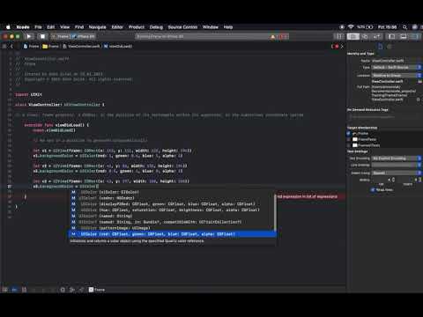Adjust the indent width stepper
Viewport: 423px width, 317px height.
click(419, 180)
